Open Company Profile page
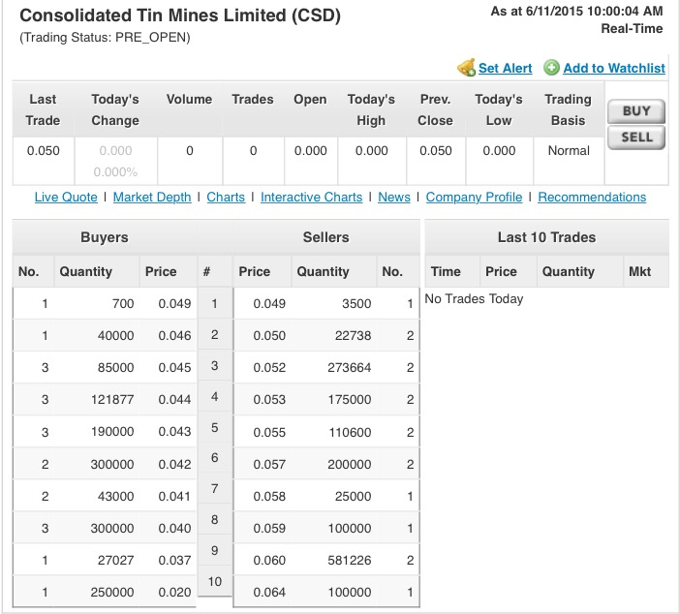The width and height of the screenshot is (680, 614). [474, 197]
